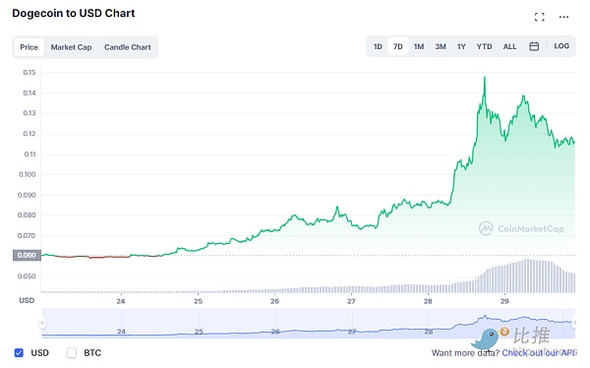590x368 pixels.
Task: Open the fullscreen chart view icon
Action: click(x=539, y=17)
